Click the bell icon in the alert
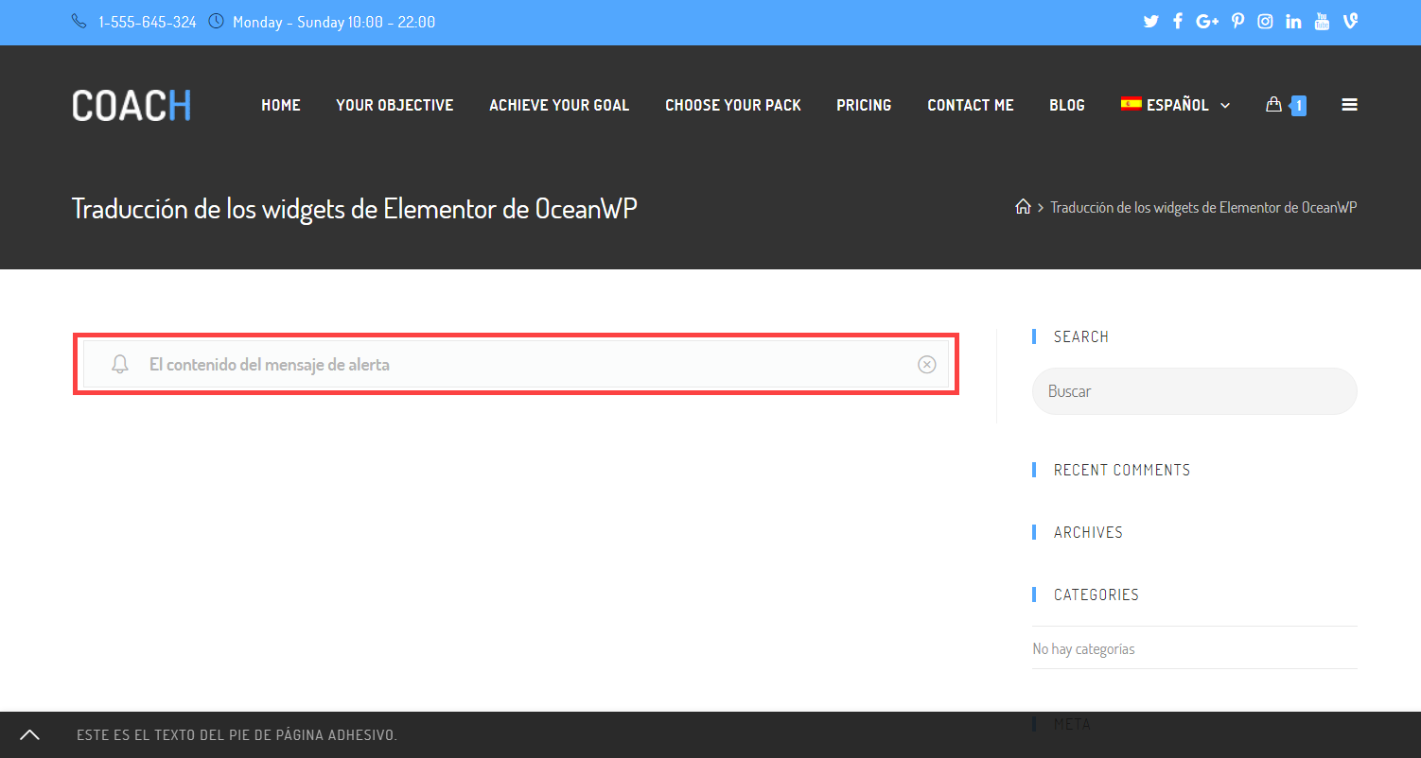This screenshot has width=1421, height=758. tap(119, 364)
